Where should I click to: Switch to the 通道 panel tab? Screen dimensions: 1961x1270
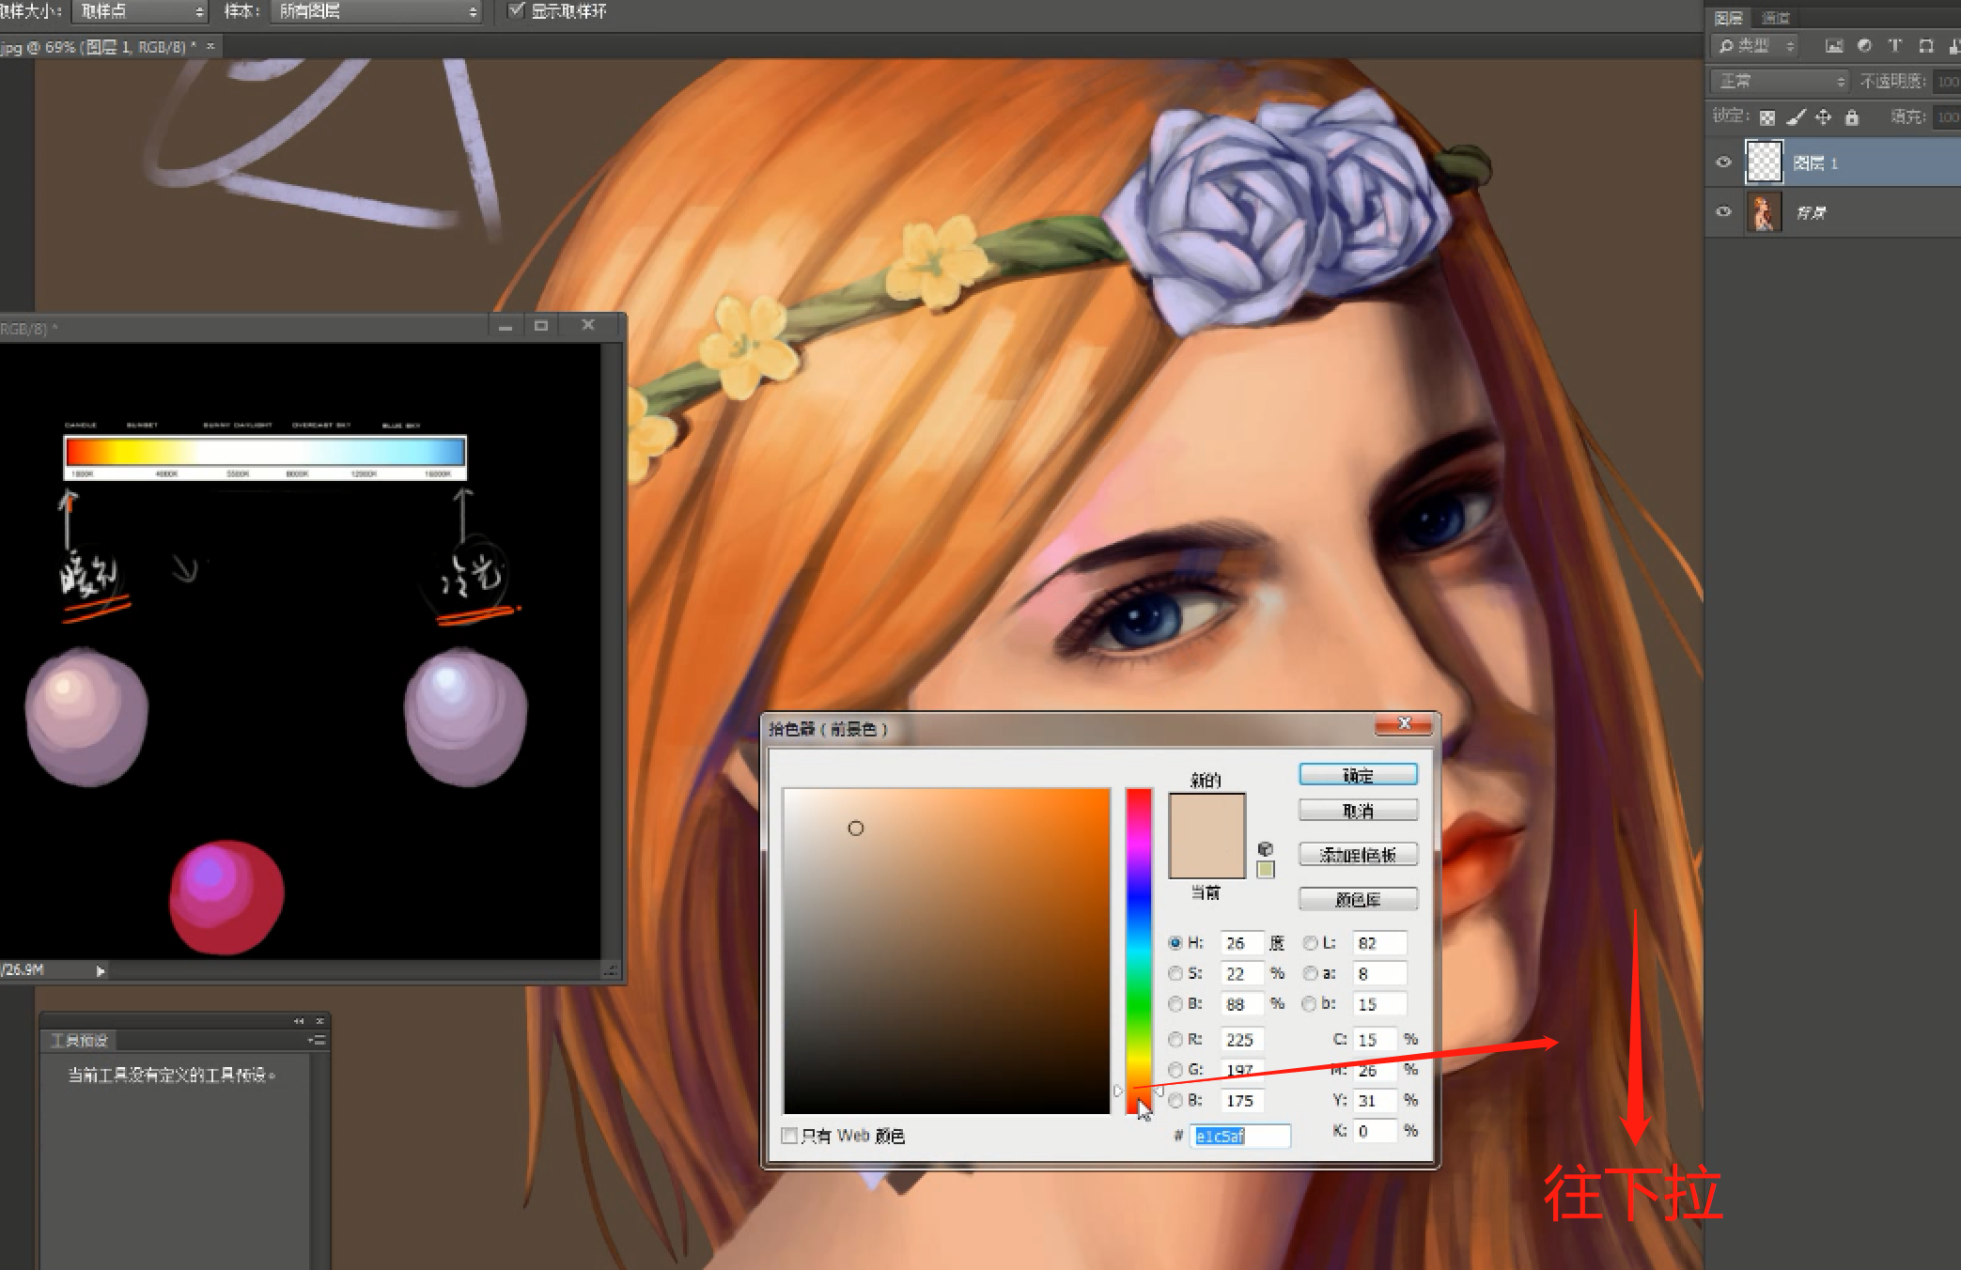tap(1775, 18)
